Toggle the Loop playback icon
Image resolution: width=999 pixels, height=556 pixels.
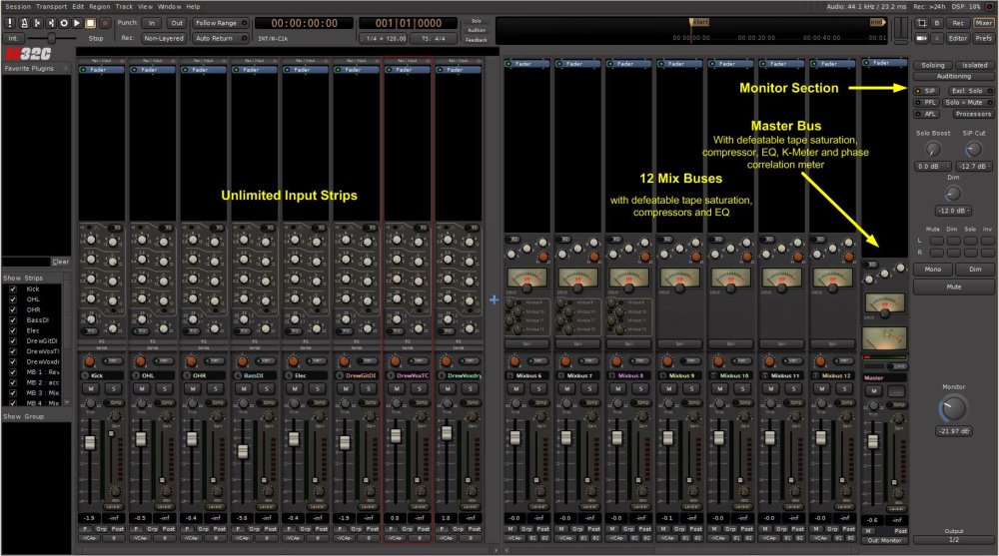[x=64, y=22]
